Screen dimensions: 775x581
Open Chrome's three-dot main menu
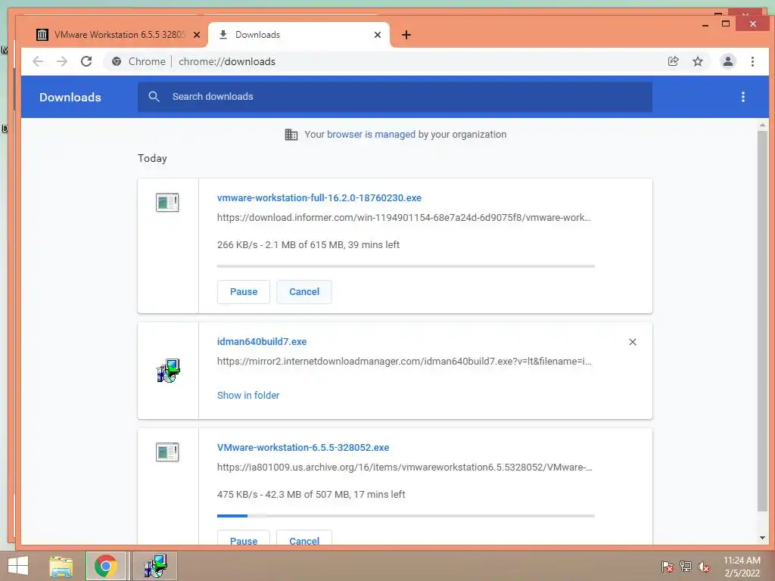[752, 61]
